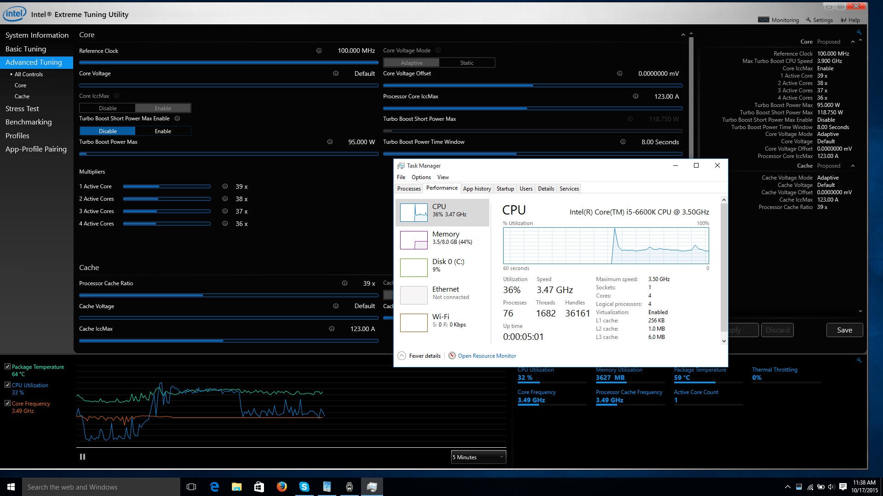
Task: Show hidden system tray icons
Action: pyautogui.click(x=787, y=487)
